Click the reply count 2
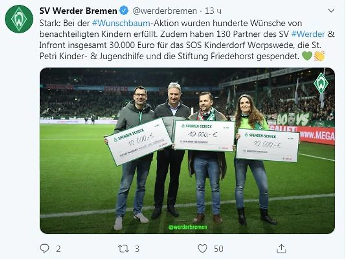 coord(58,249)
